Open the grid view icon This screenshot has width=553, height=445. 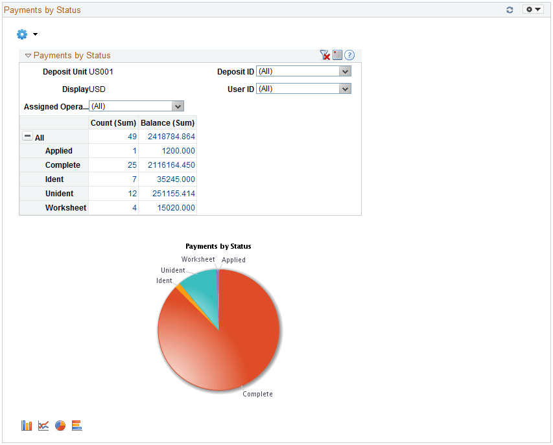(x=337, y=55)
